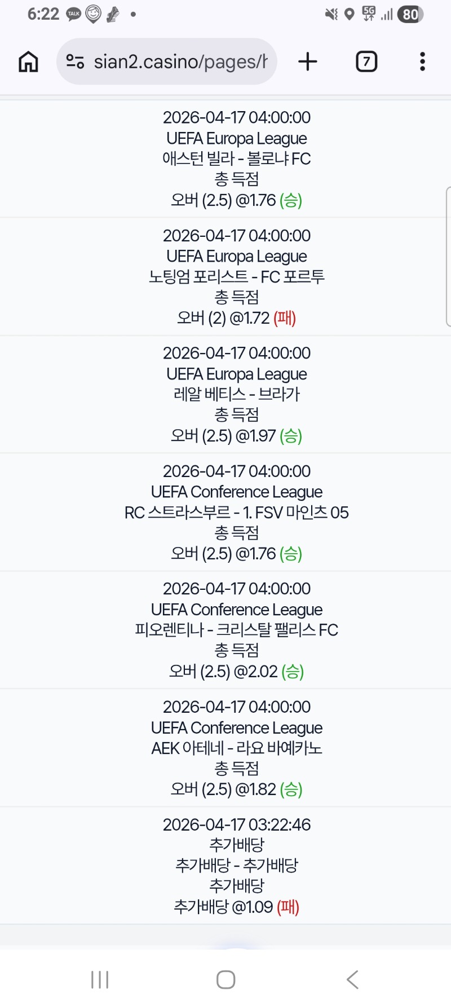Screen dimensions: 451x1006
Task: Open the tab switcher showing 7 tabs
Action: click(366, 61)
